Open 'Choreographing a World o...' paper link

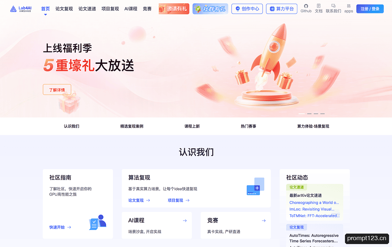[x=314, y=203]
